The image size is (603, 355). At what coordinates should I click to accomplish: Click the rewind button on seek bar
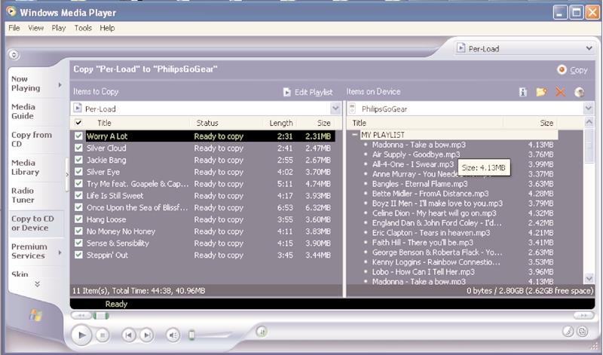(x=81, y=316)
